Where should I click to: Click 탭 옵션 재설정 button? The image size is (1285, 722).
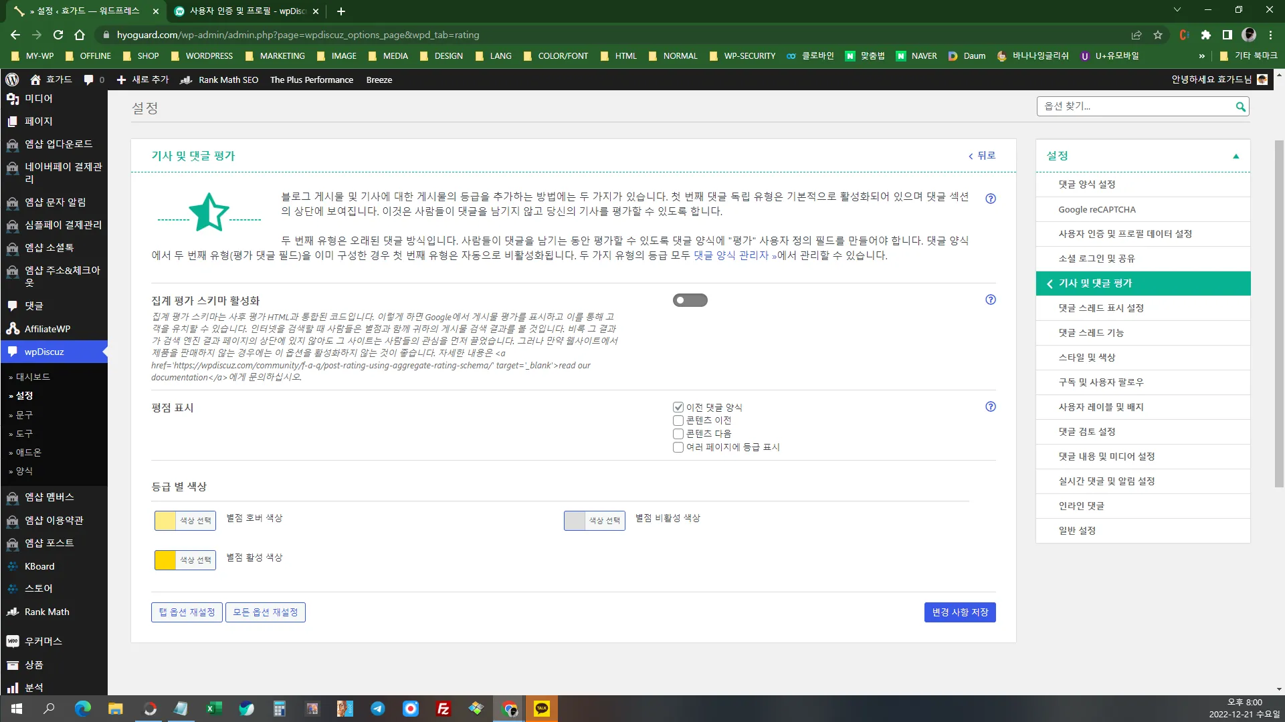(187, 612)
